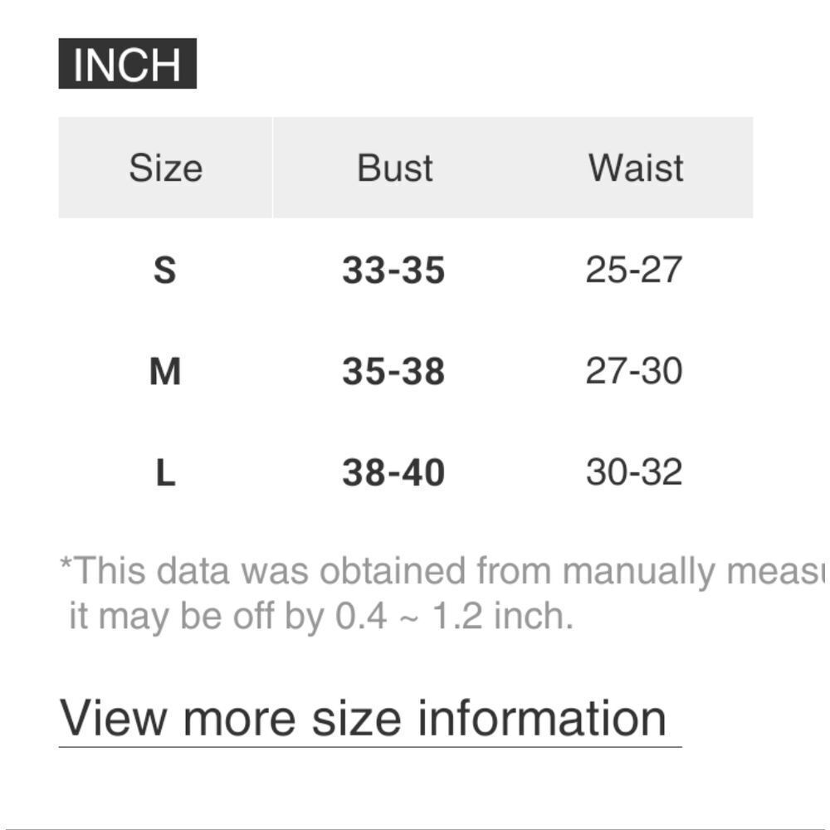Click the 35-38 bust measurement

[393, 371]
